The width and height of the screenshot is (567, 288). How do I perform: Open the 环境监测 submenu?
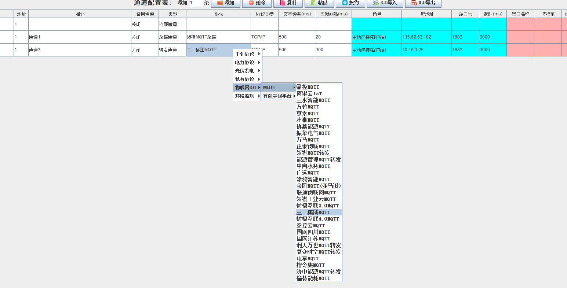click(x=247, y=96)
